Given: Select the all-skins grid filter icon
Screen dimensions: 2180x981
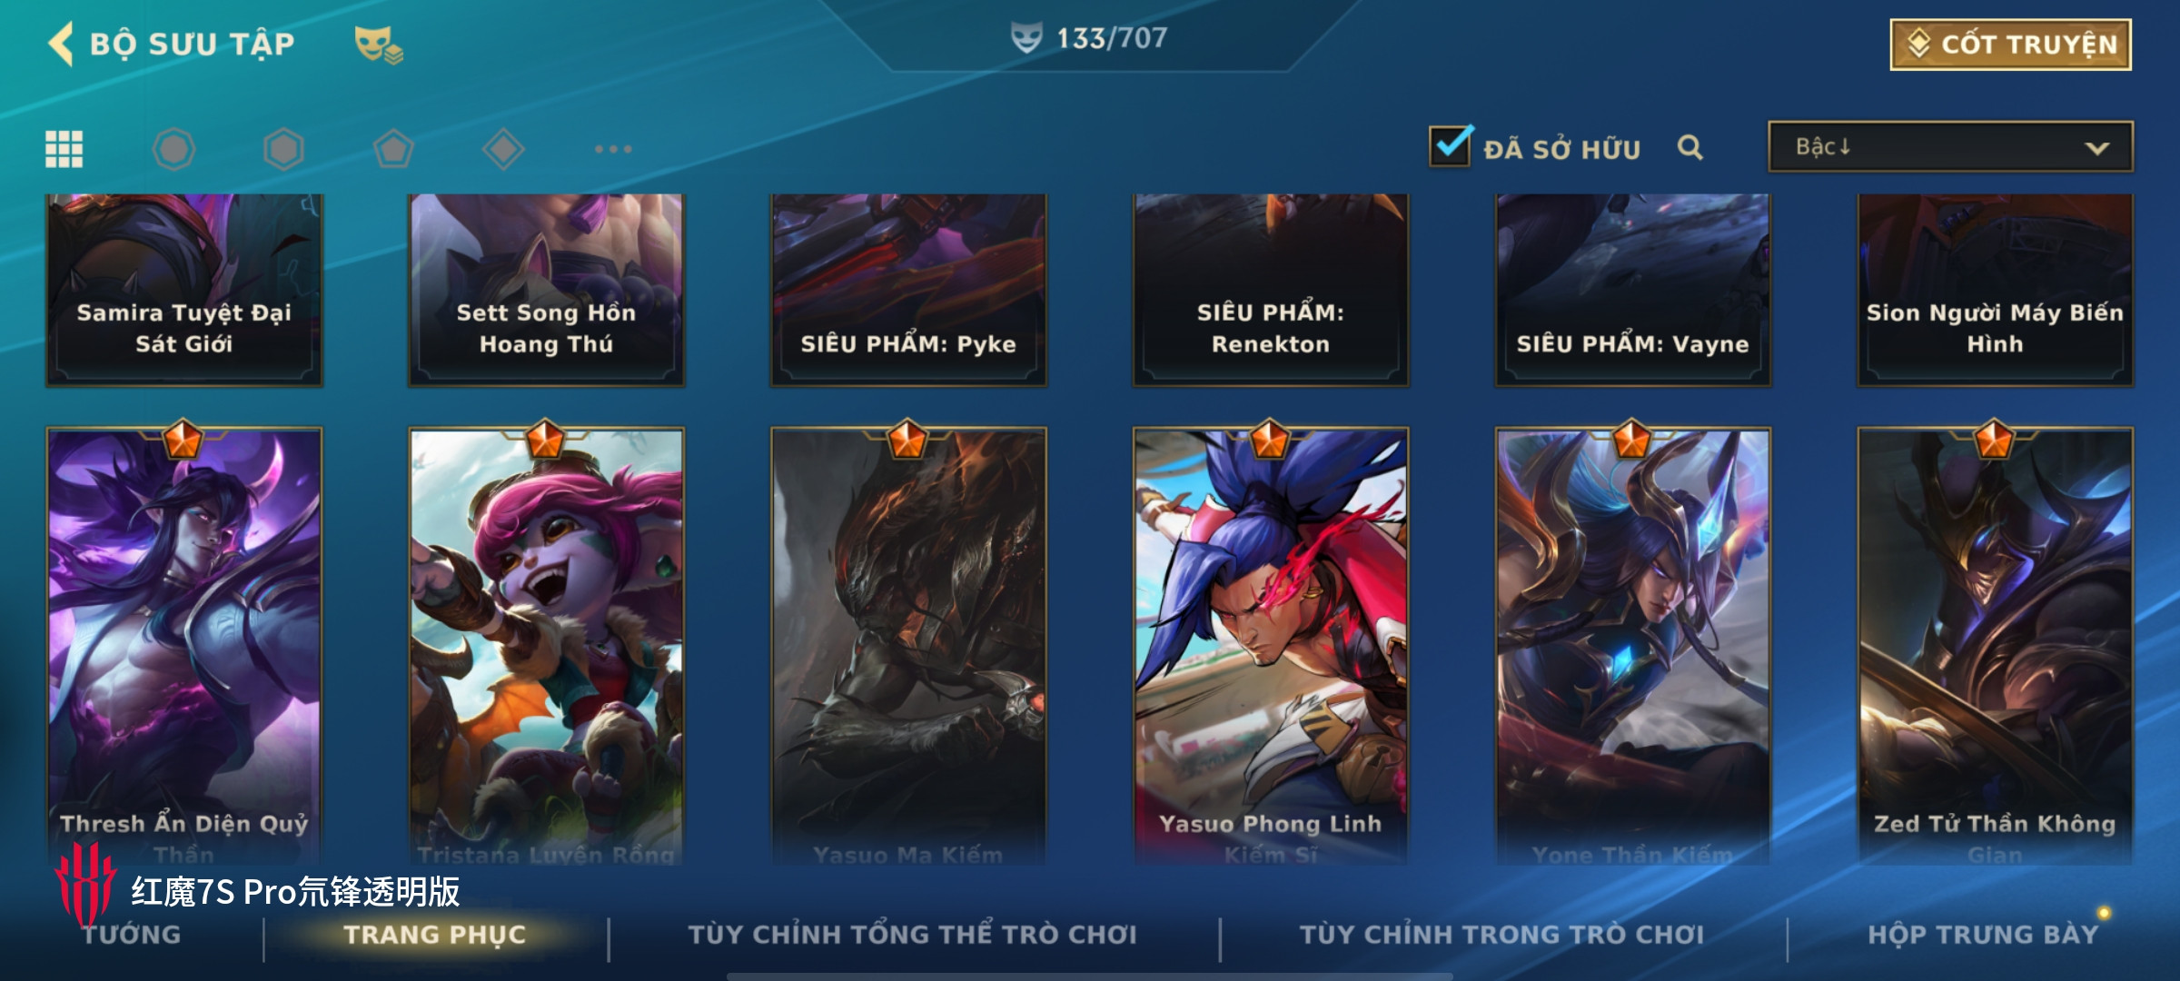Looking at the screenshot, I should coord(64,149).
